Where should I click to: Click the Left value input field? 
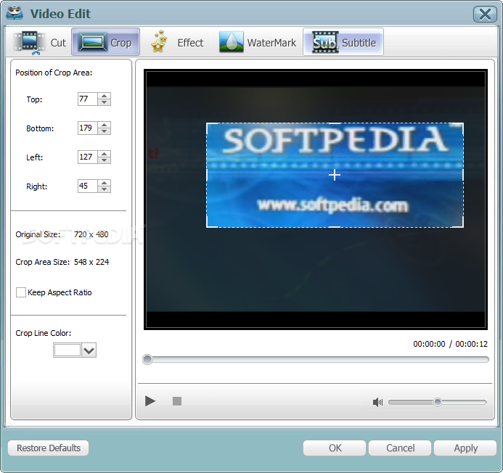click(x=88, y=157)
